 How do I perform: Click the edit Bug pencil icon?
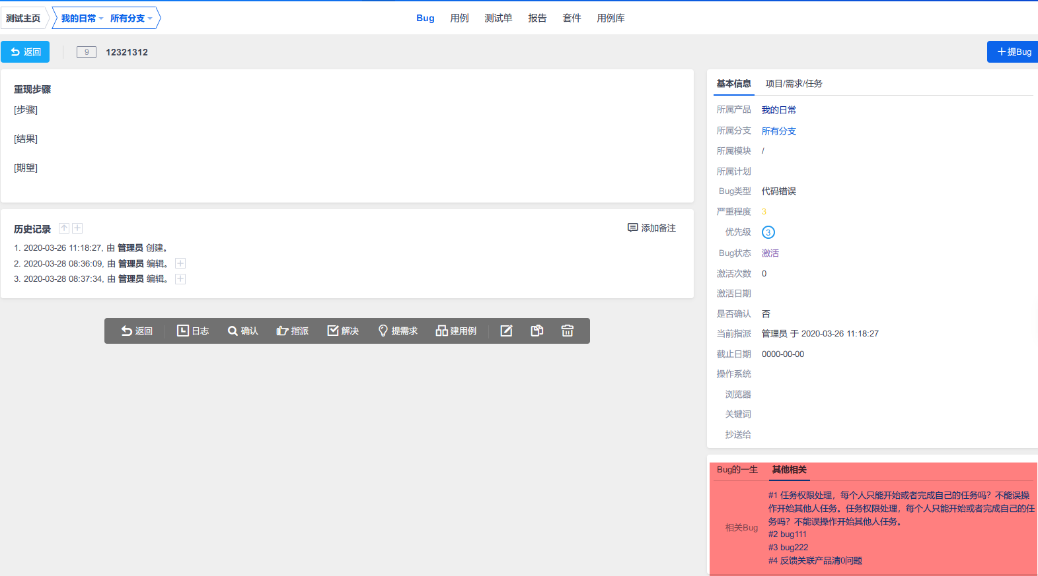click(x=506, y=331)
